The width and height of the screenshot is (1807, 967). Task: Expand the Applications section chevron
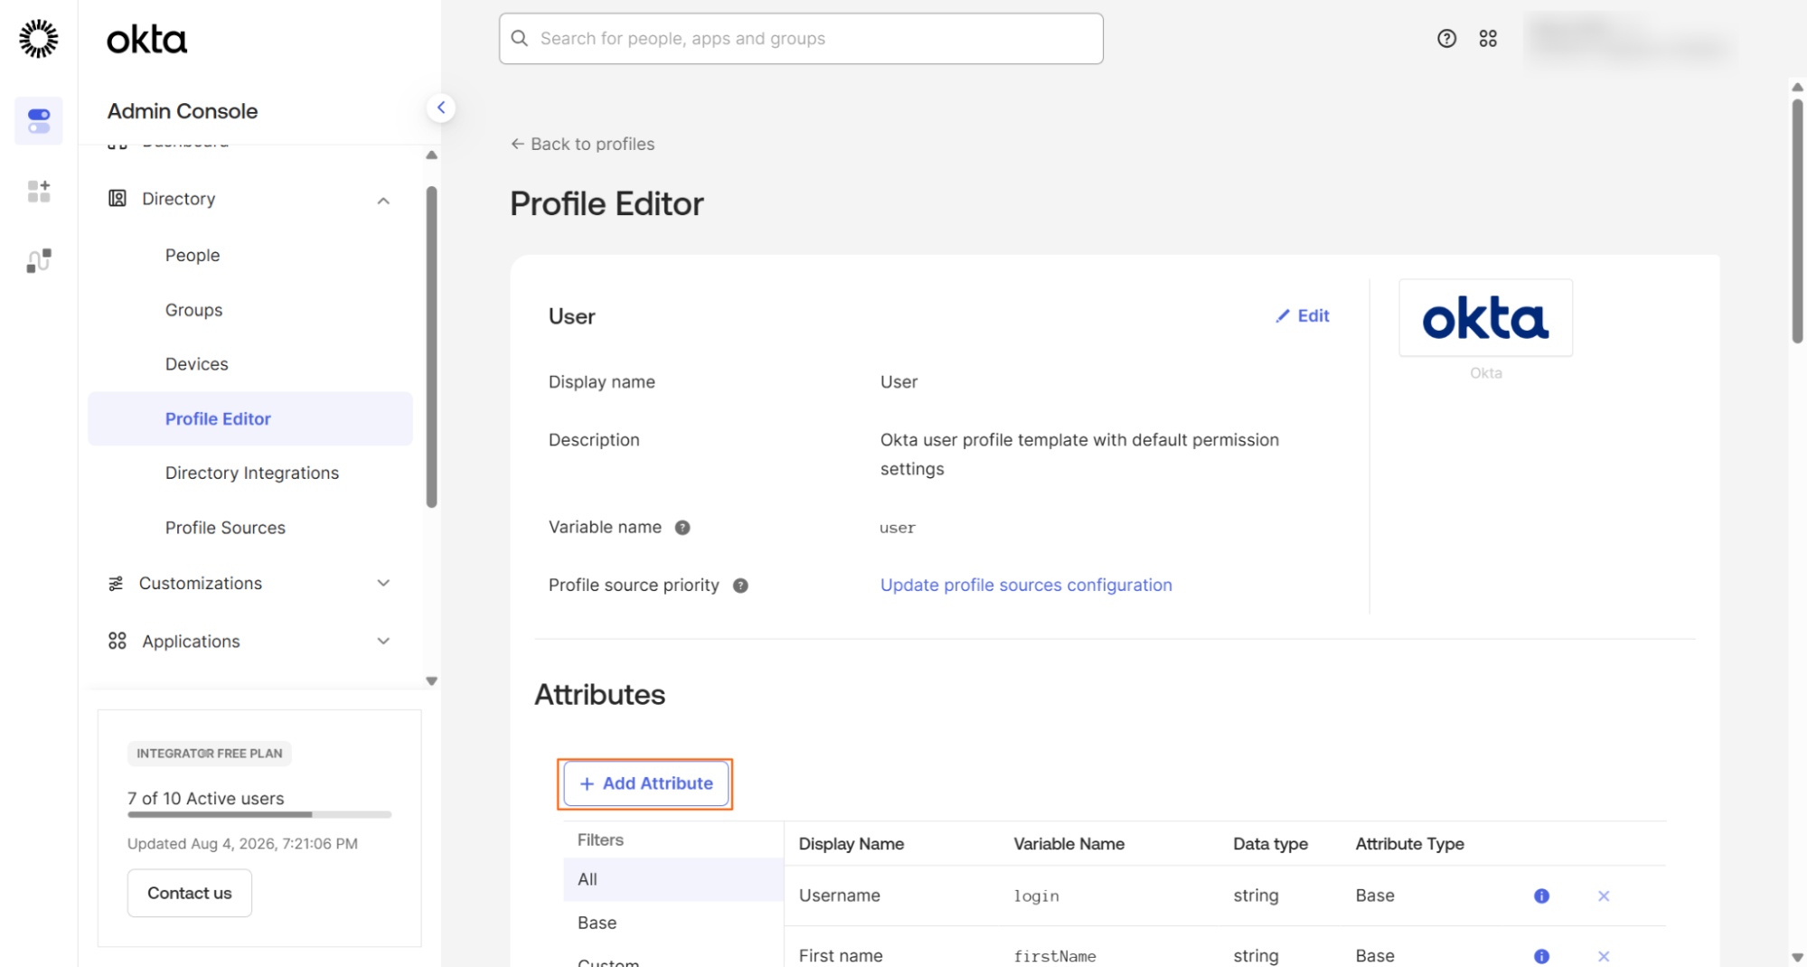pyautogui.click(x=383, y=642)
